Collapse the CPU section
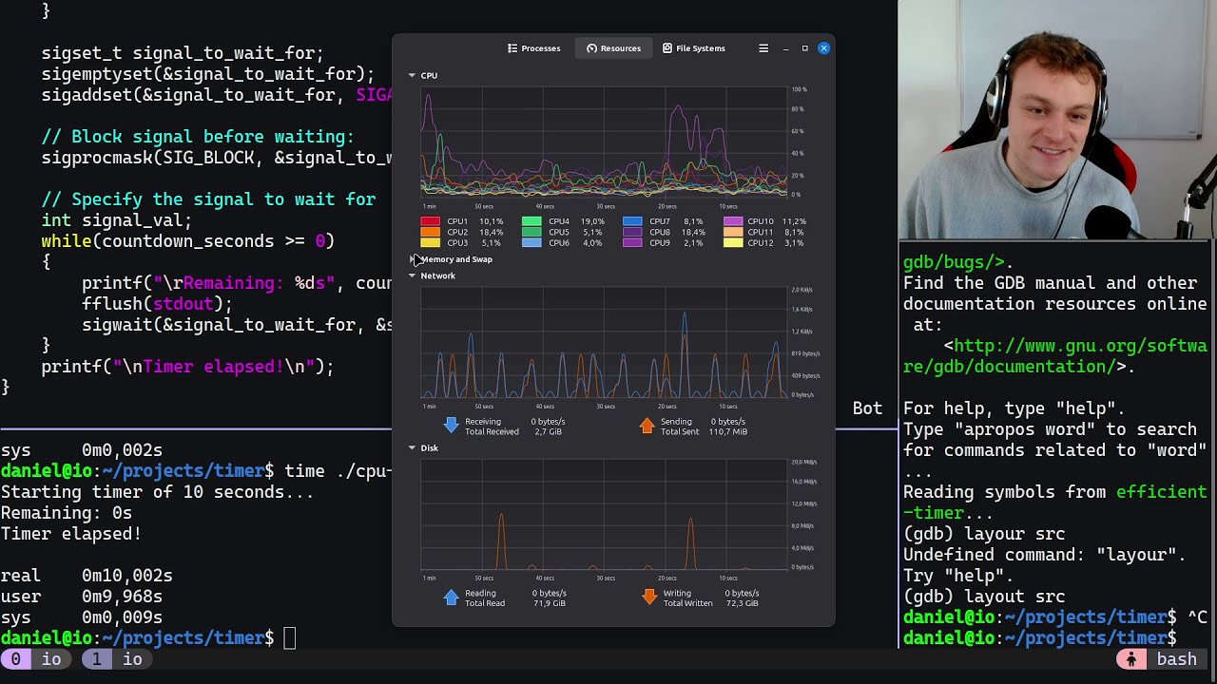Image resolution: width=1217 pixels, height=684 pixels. click(x=412, y=75)
